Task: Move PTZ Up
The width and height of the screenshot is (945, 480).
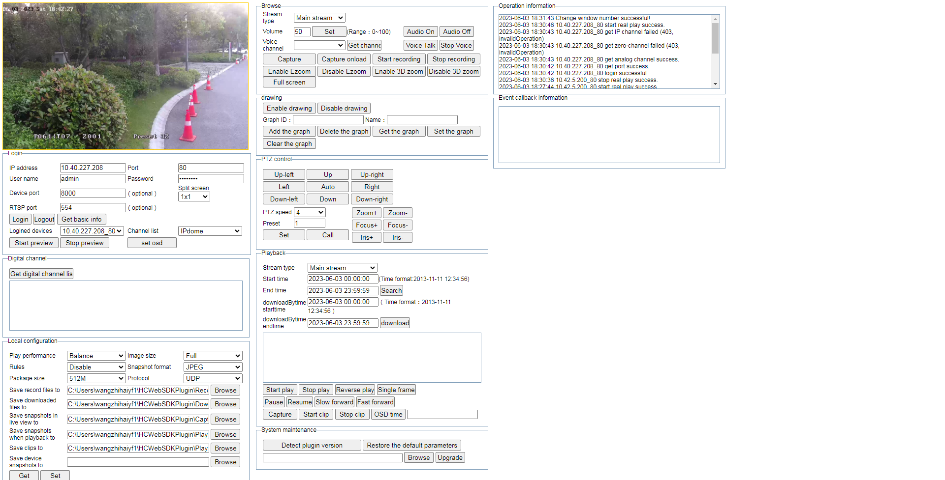Action: pos(328,174)
